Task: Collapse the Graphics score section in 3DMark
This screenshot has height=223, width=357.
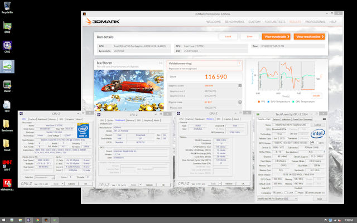Action: (240, 85)
